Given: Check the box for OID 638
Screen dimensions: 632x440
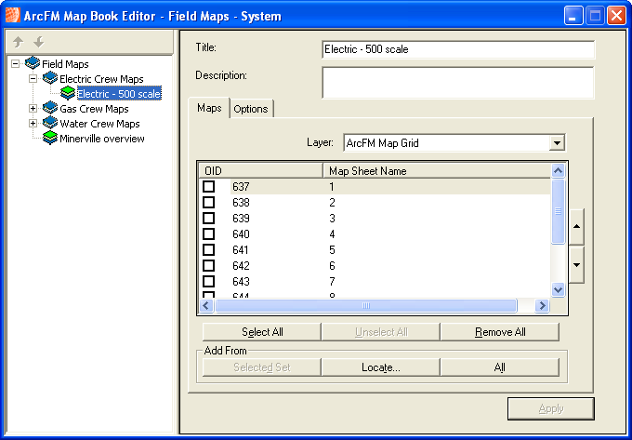Looking at the screenshot, I should tap(209, 202).
